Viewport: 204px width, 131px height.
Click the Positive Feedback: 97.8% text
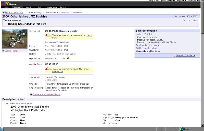[150, 40]
